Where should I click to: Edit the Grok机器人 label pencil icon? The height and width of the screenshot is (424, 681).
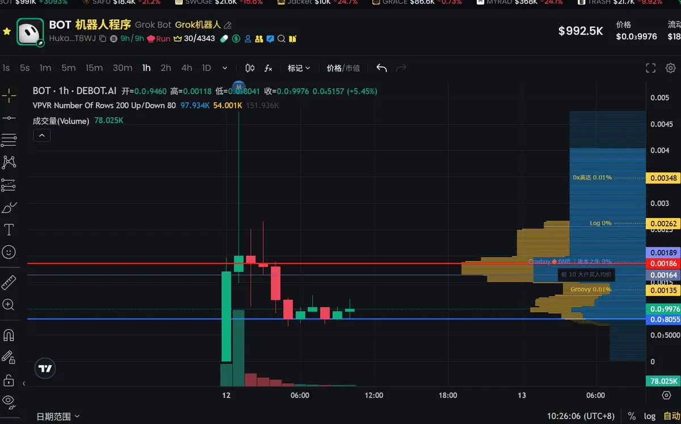pyautogui.click(x=228, y=25)
